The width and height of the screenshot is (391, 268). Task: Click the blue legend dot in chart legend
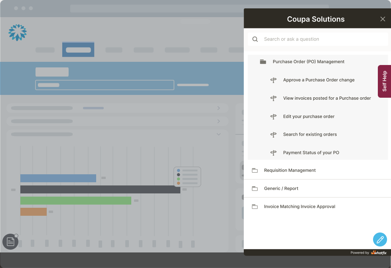[178, 171]
